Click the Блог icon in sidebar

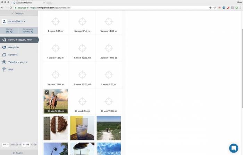(x=4, y=70)
